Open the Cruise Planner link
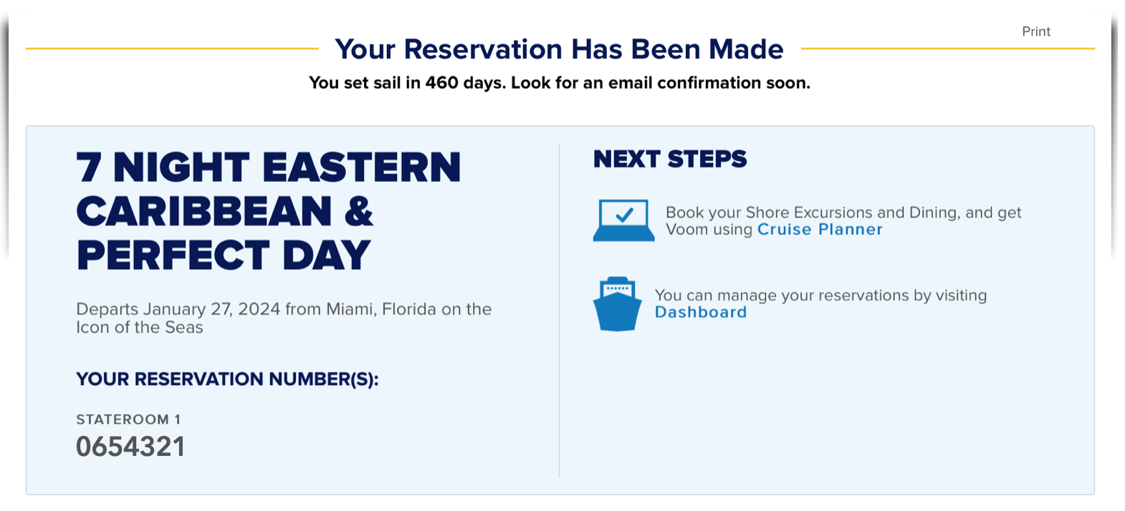The height and width of the screenshot is (511, 1125). [x=820, y=230]
